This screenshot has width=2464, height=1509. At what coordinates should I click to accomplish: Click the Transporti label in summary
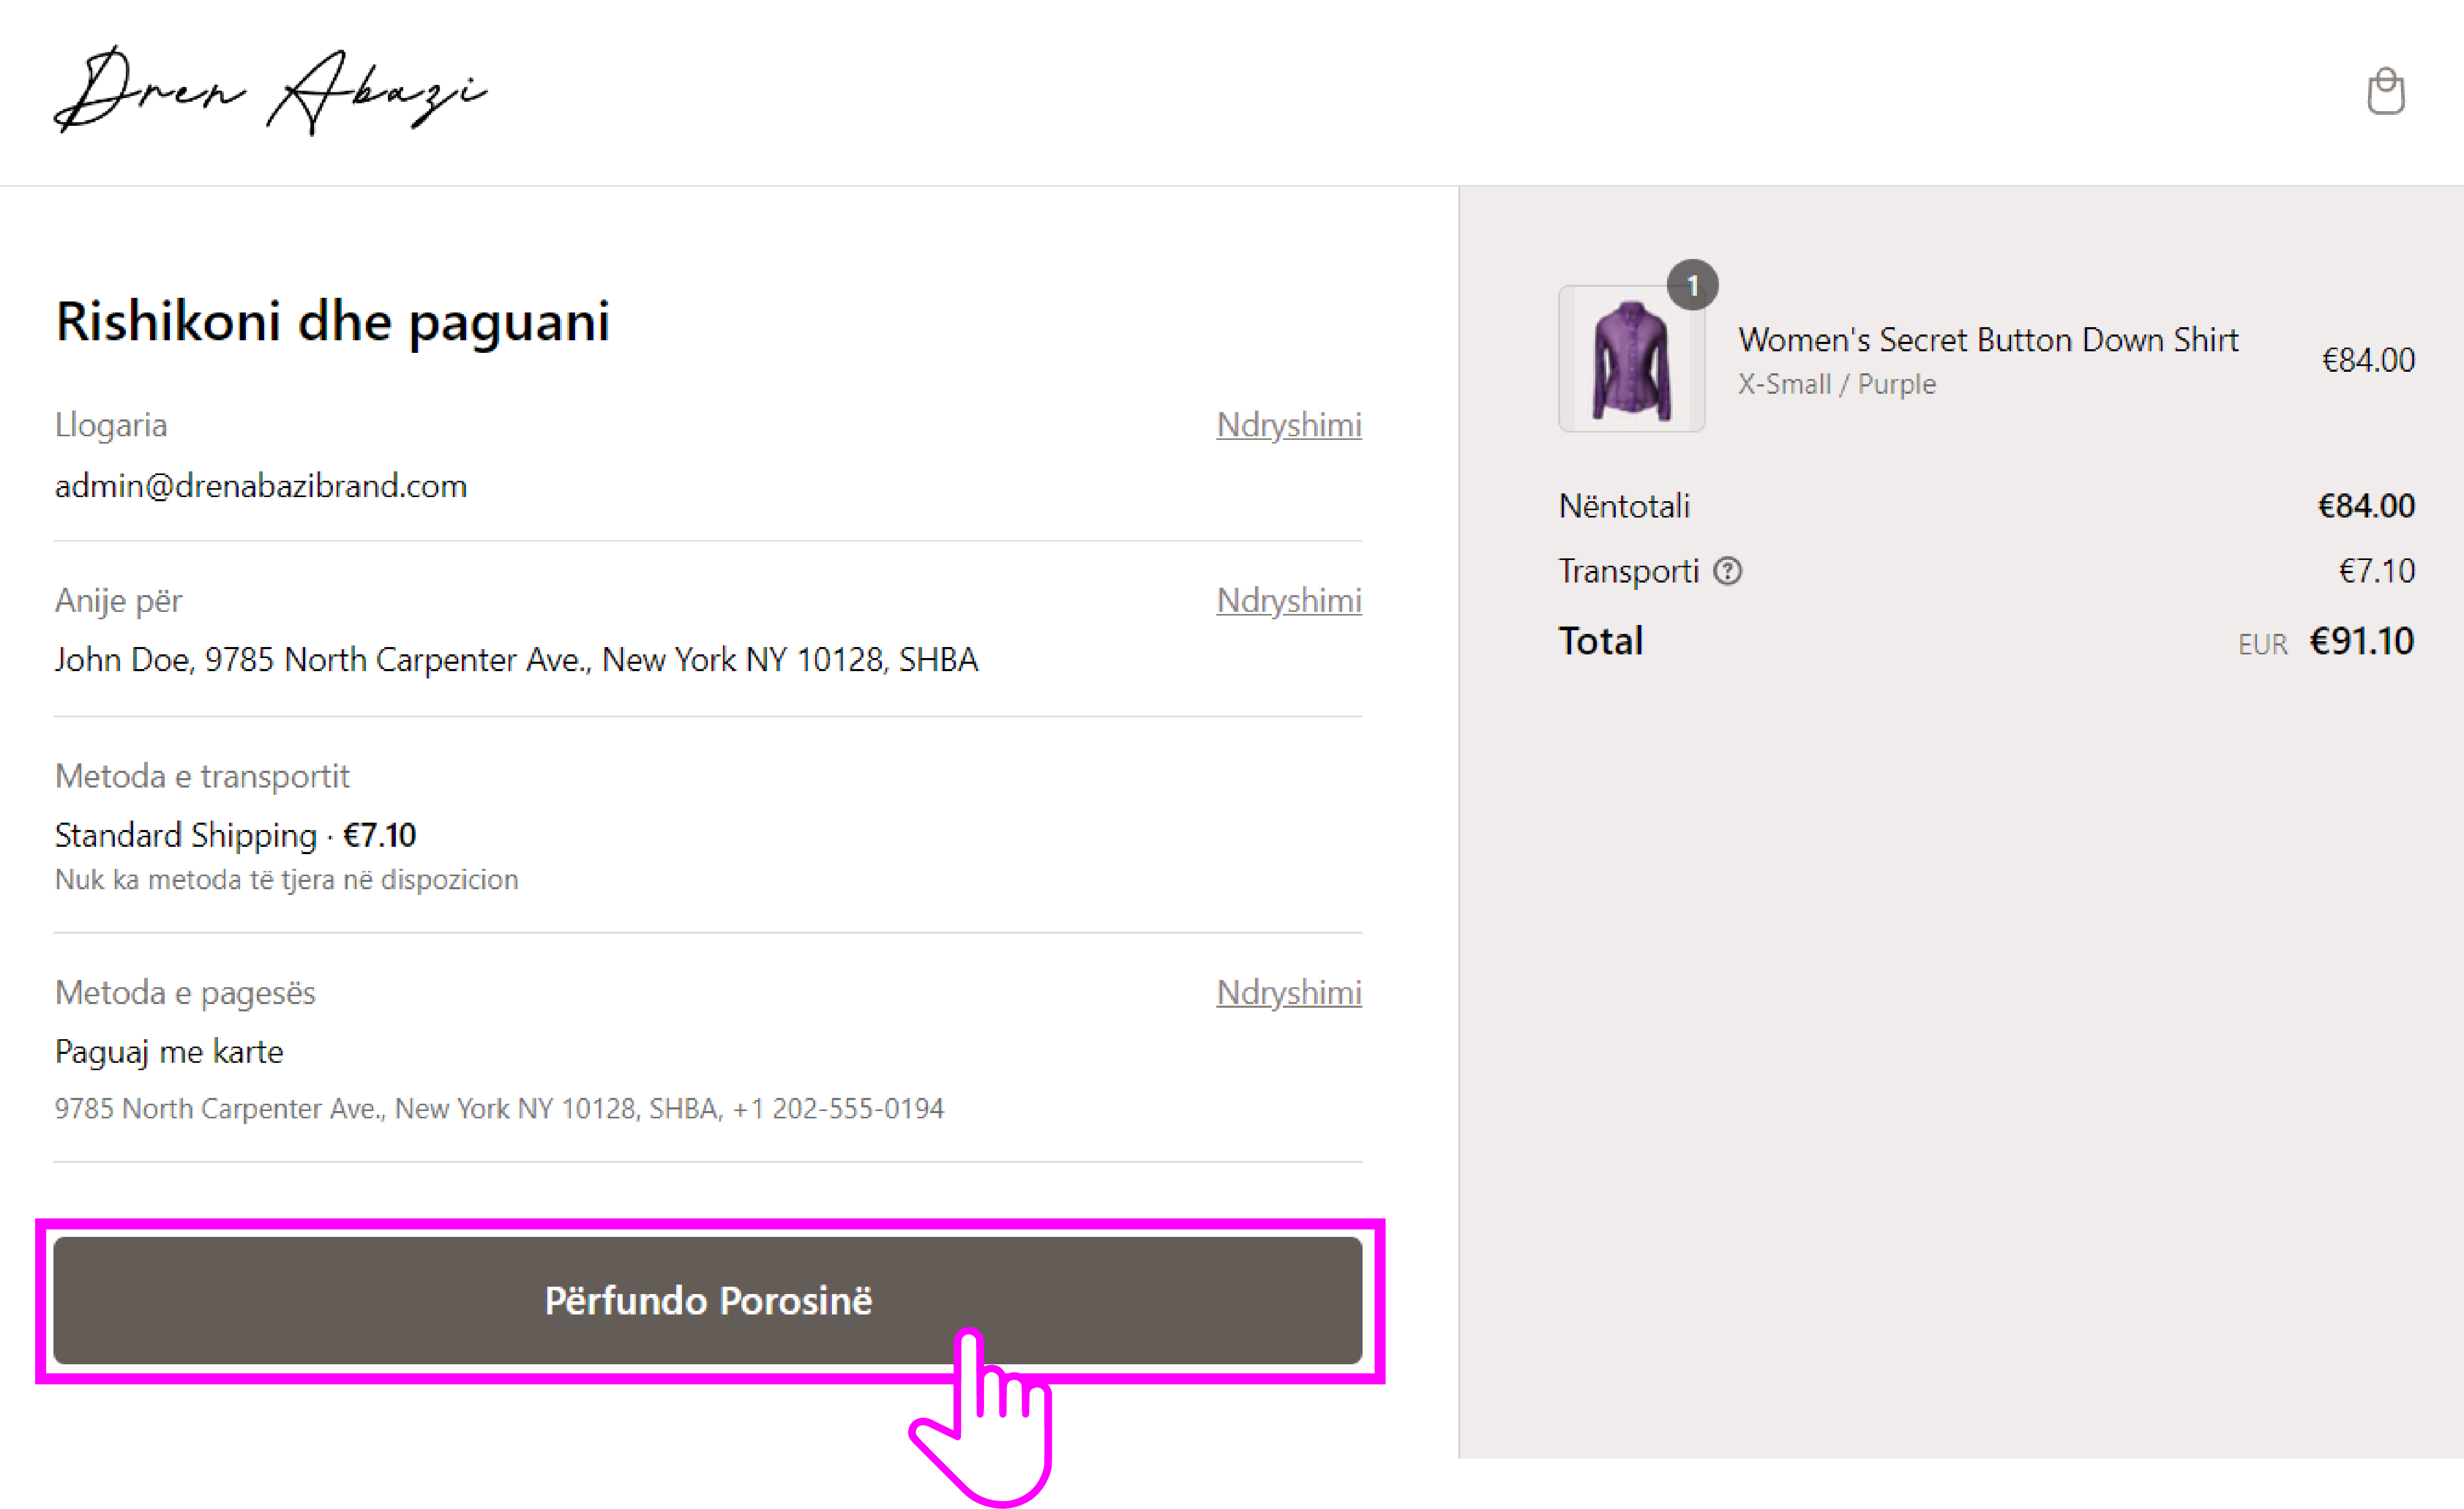tap(1628, 571)
